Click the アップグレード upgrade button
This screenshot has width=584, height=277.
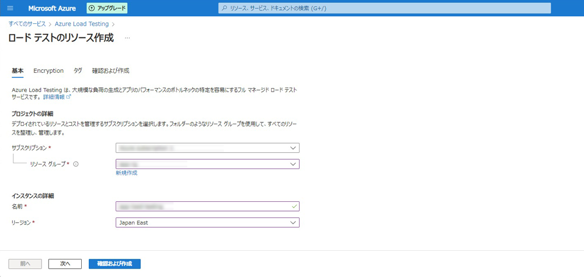(x=107, y=8)
